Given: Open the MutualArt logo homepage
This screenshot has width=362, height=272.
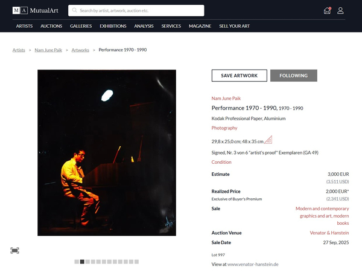Looking at the screenshot, I should point(36,10).
